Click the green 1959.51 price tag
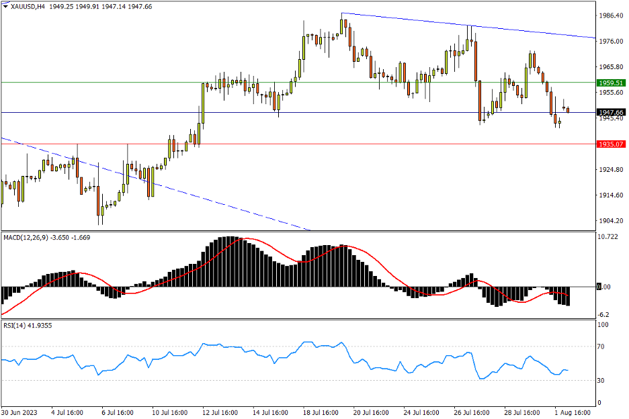 pos(611,83)
